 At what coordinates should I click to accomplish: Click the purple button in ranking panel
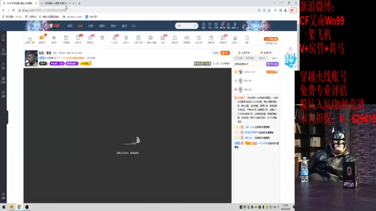273,64
